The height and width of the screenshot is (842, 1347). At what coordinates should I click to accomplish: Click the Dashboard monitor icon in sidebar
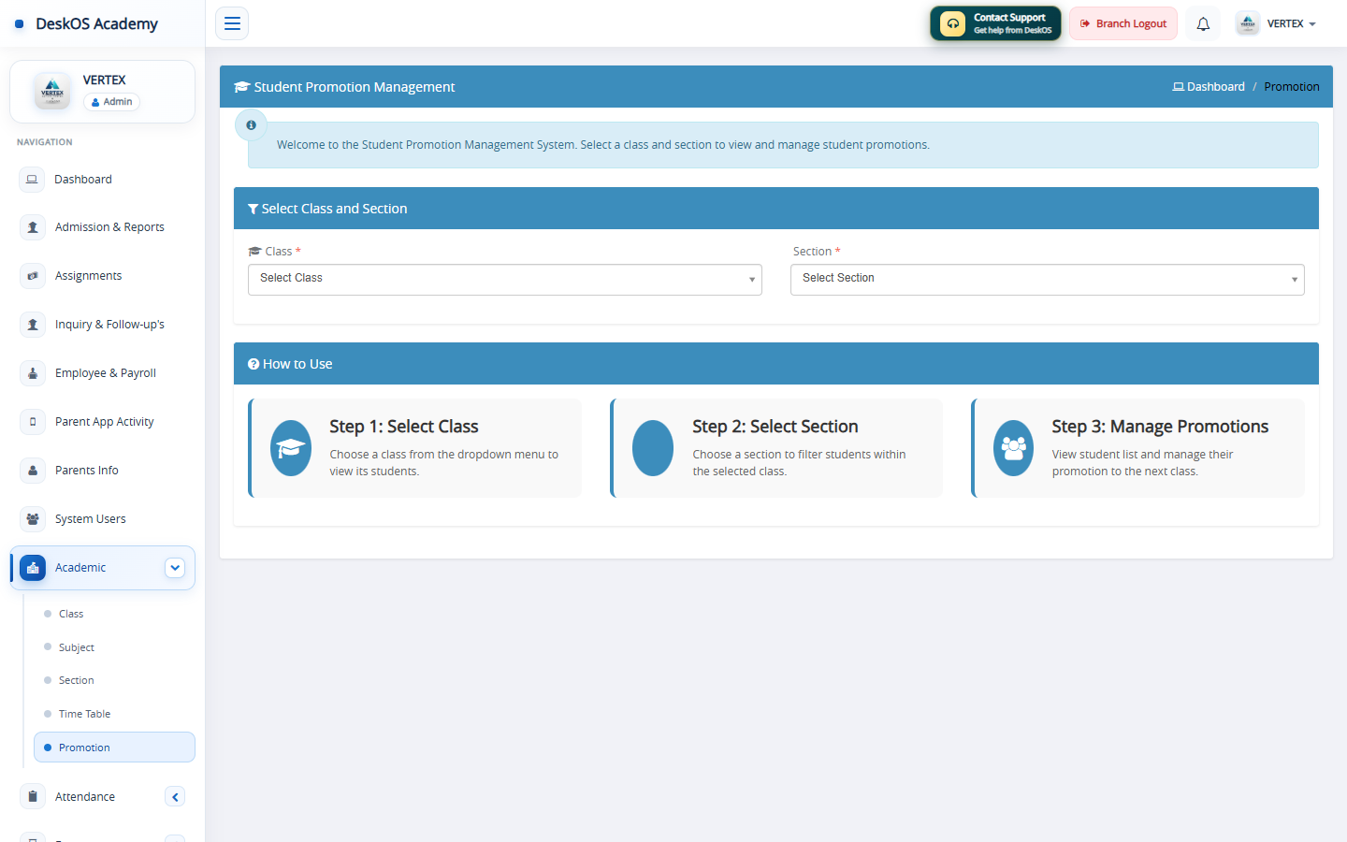(33, 180)
